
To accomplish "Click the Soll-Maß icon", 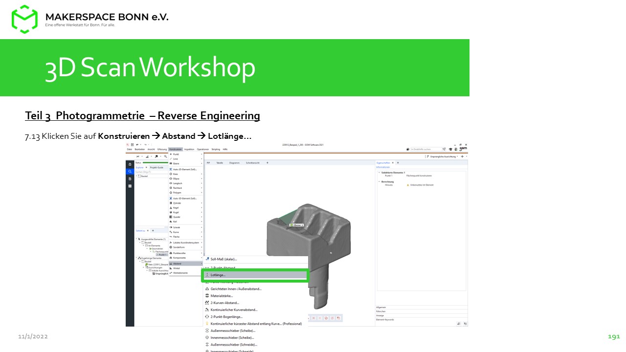I will (x=207, y=259).
